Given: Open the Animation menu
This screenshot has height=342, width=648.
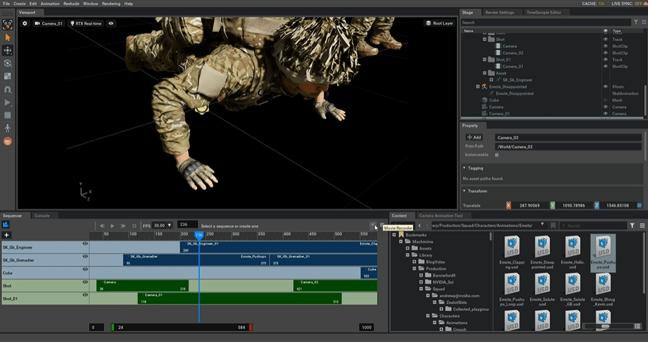Looking at the screenshot, I should (x=50, y=3).
